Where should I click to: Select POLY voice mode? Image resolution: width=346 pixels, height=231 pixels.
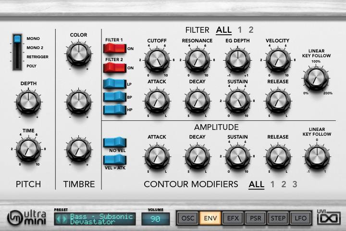tap(31, 66)
